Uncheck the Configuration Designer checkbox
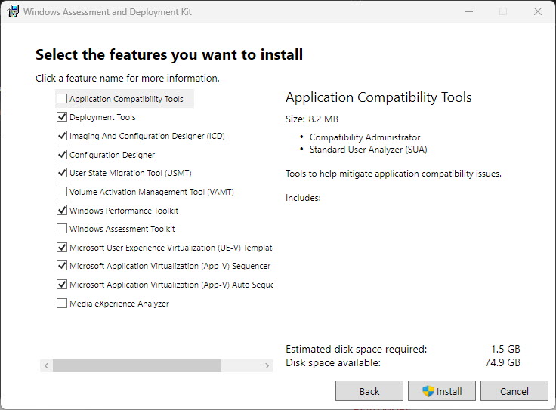556x410 pixels. pyautogui.click(x=62, y=155)
